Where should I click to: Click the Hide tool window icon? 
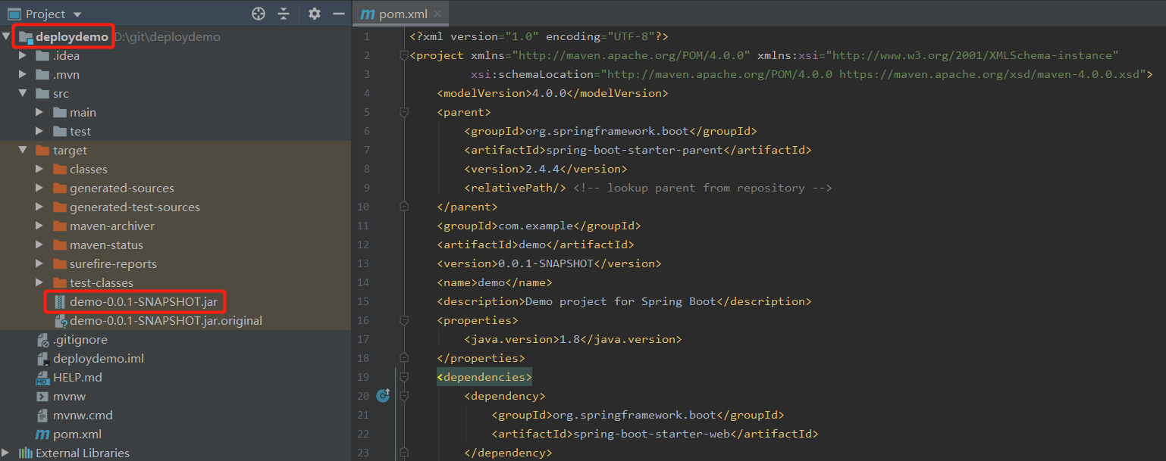338,13
